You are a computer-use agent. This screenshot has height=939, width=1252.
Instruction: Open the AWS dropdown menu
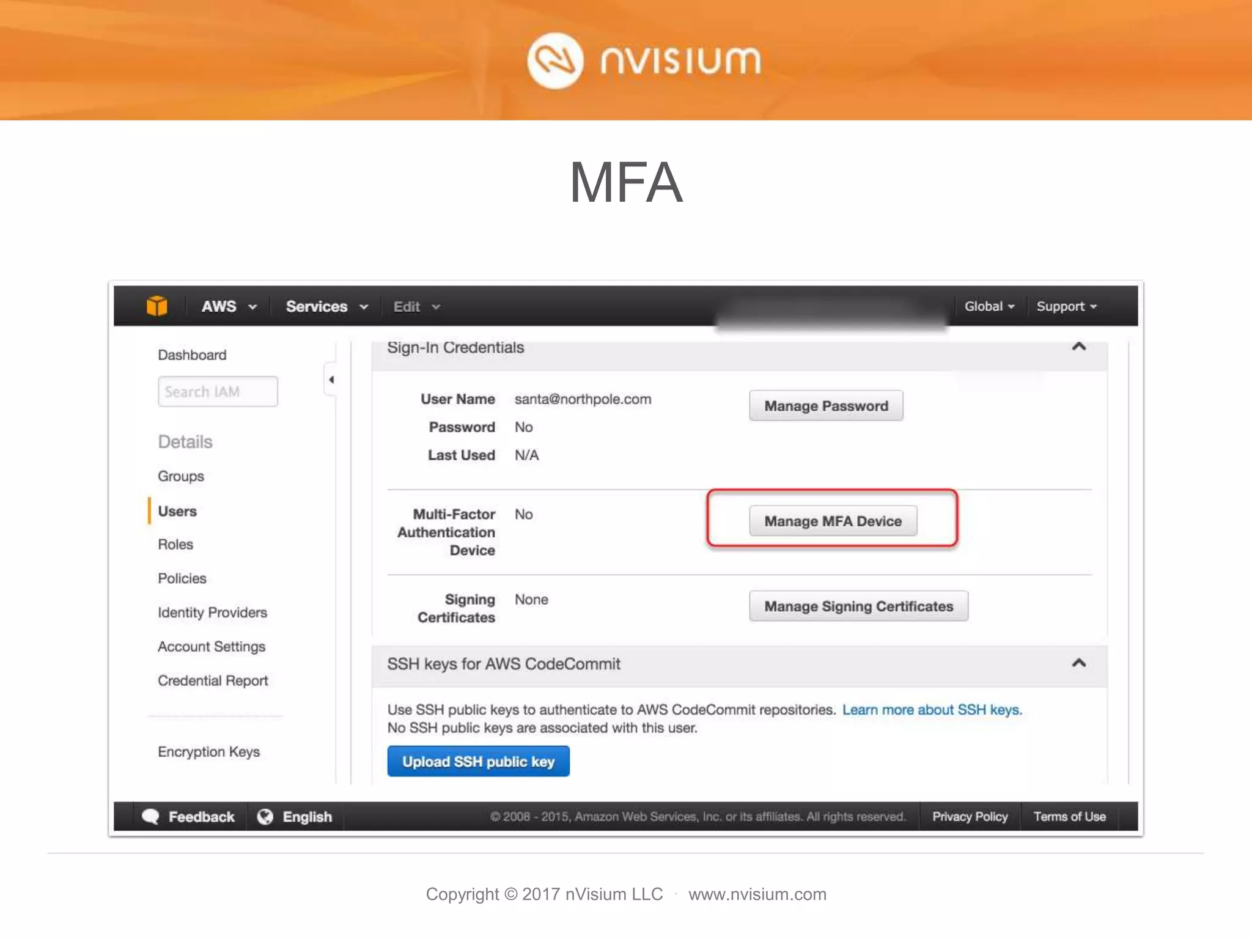point(229,306)
